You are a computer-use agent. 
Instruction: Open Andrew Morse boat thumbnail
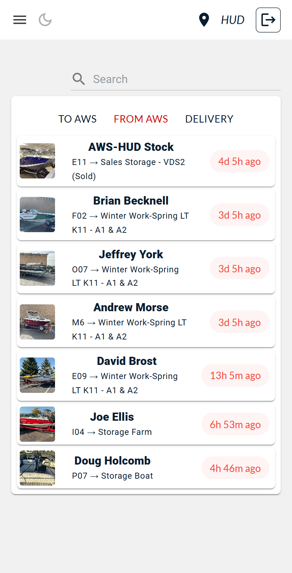click(37, 322)
